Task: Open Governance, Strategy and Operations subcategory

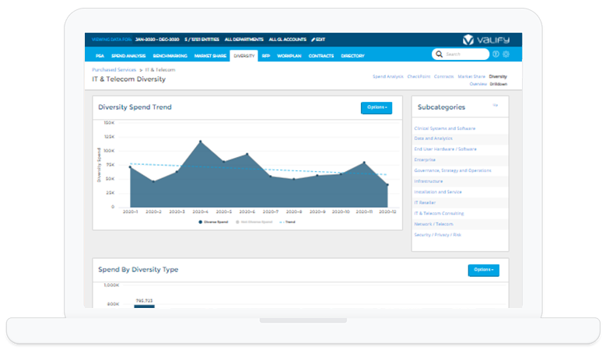Action: point(453,170)
